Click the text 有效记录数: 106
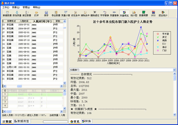The image size is (178, 125). 81,113
